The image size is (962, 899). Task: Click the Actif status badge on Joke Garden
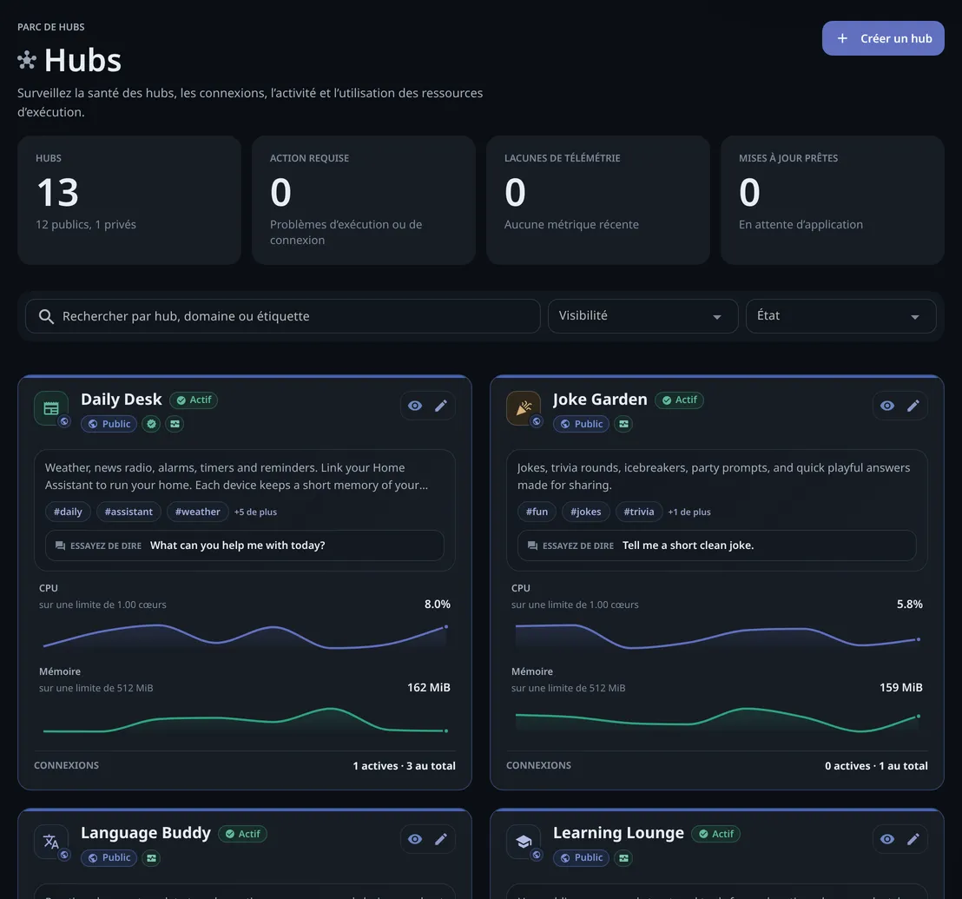click(x=679, y=400)
